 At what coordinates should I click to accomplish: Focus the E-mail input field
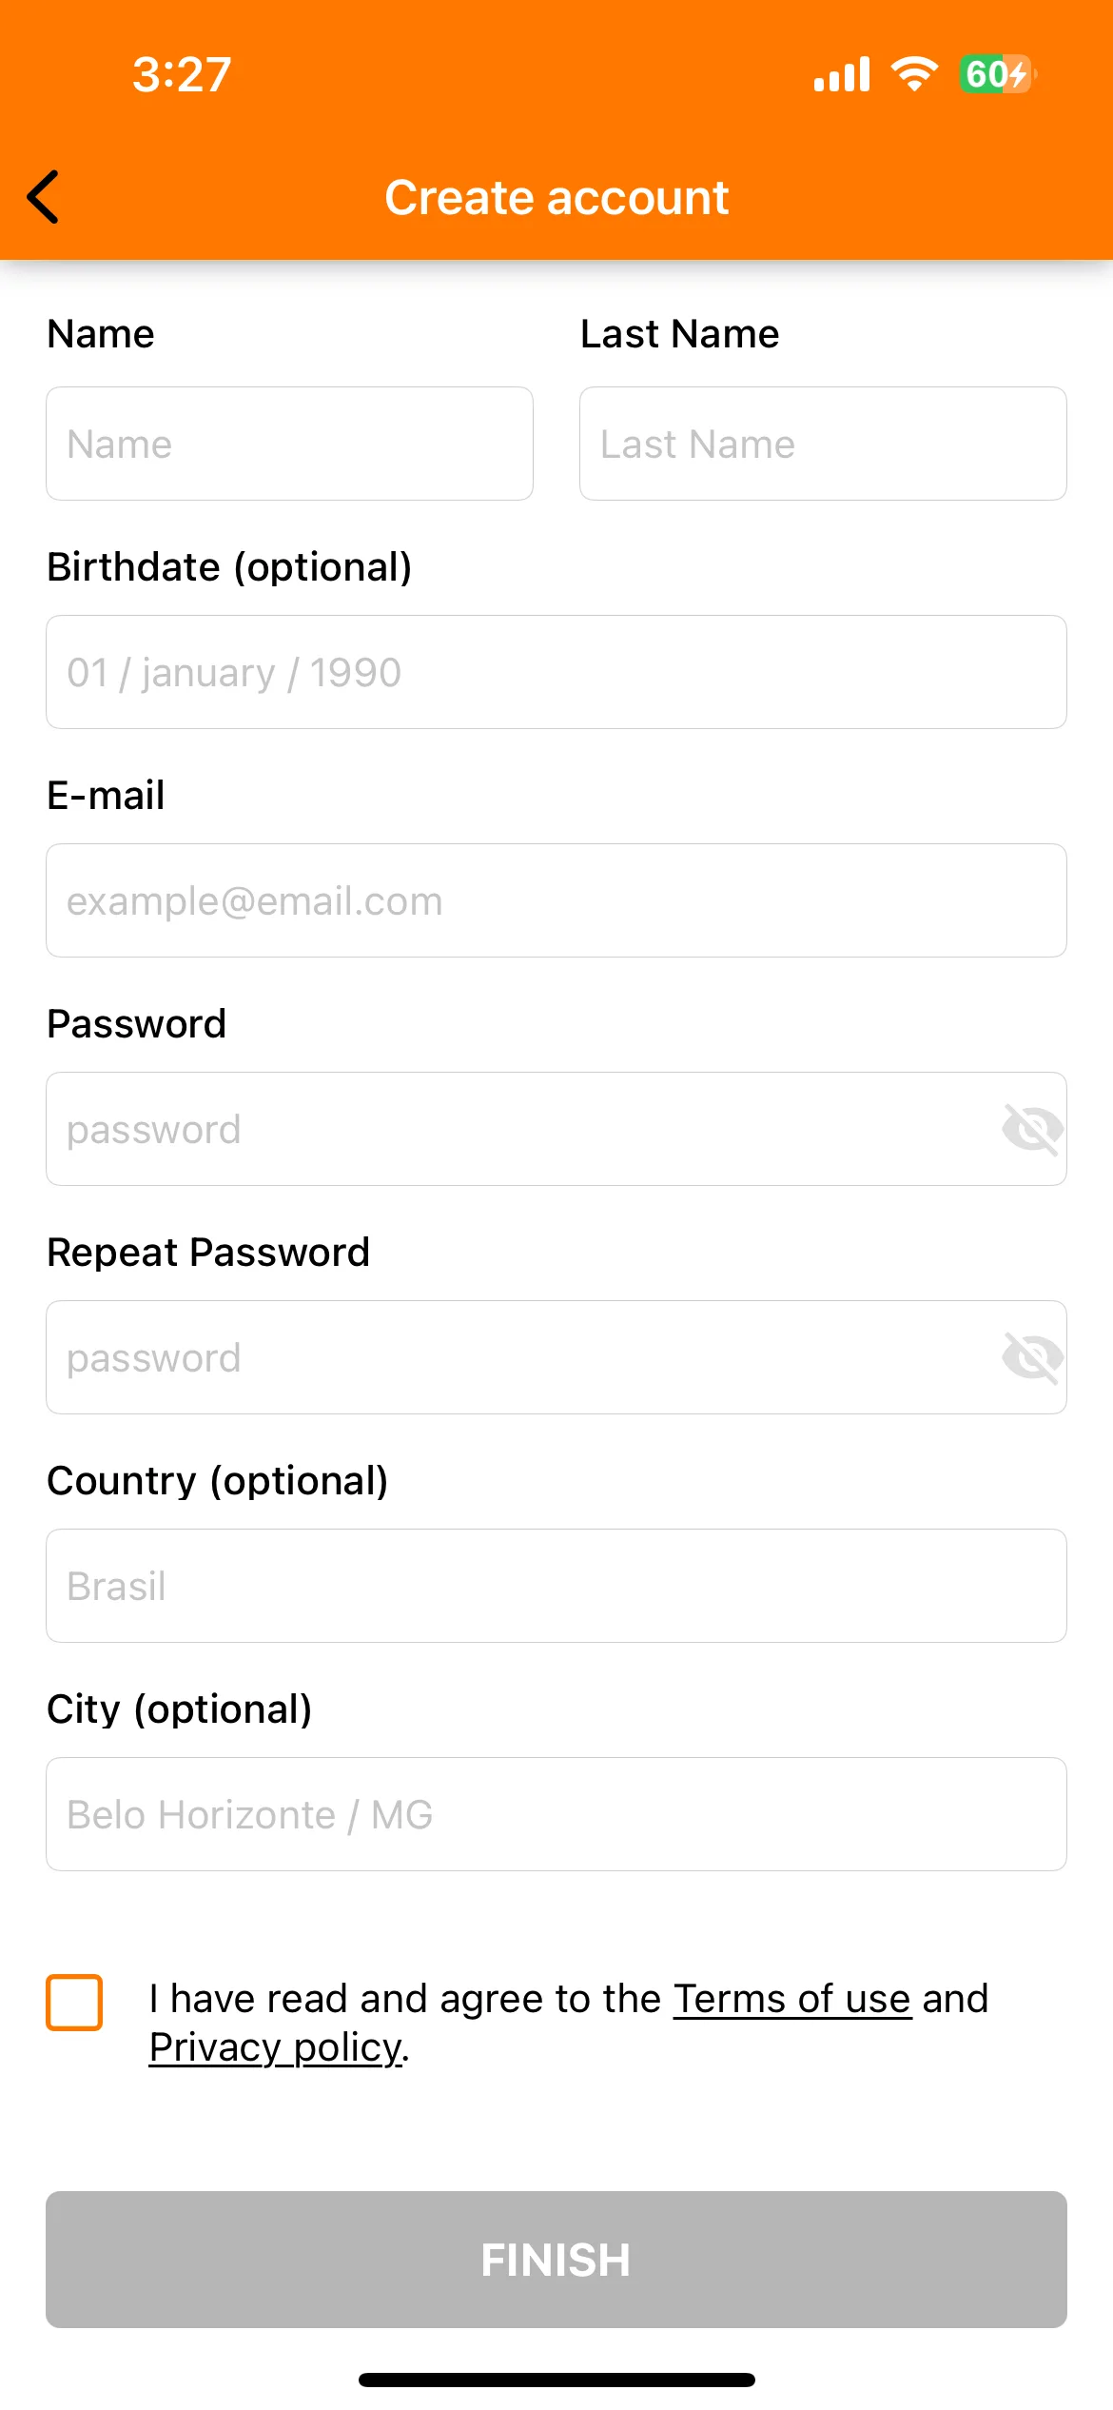tap(556, 900)
